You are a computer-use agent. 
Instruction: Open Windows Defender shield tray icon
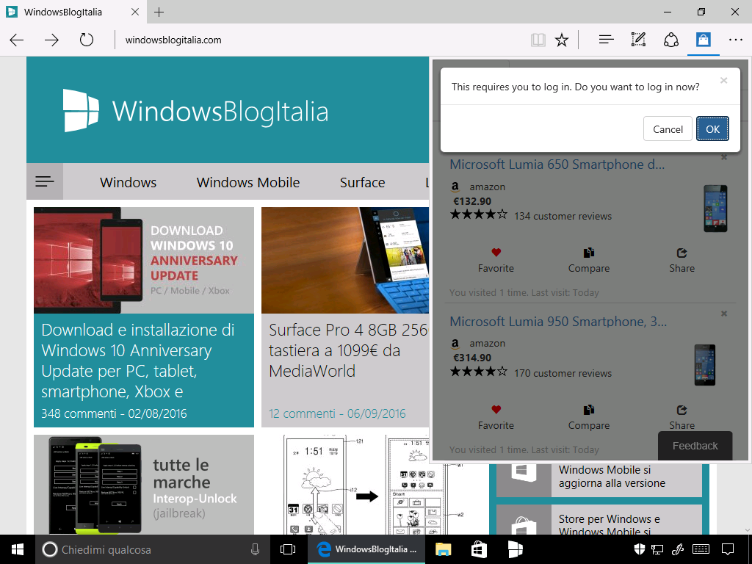coord(639,549)
